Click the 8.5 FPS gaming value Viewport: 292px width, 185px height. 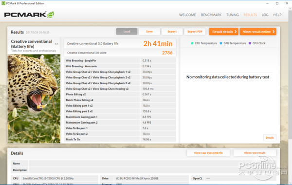point(147,117)
